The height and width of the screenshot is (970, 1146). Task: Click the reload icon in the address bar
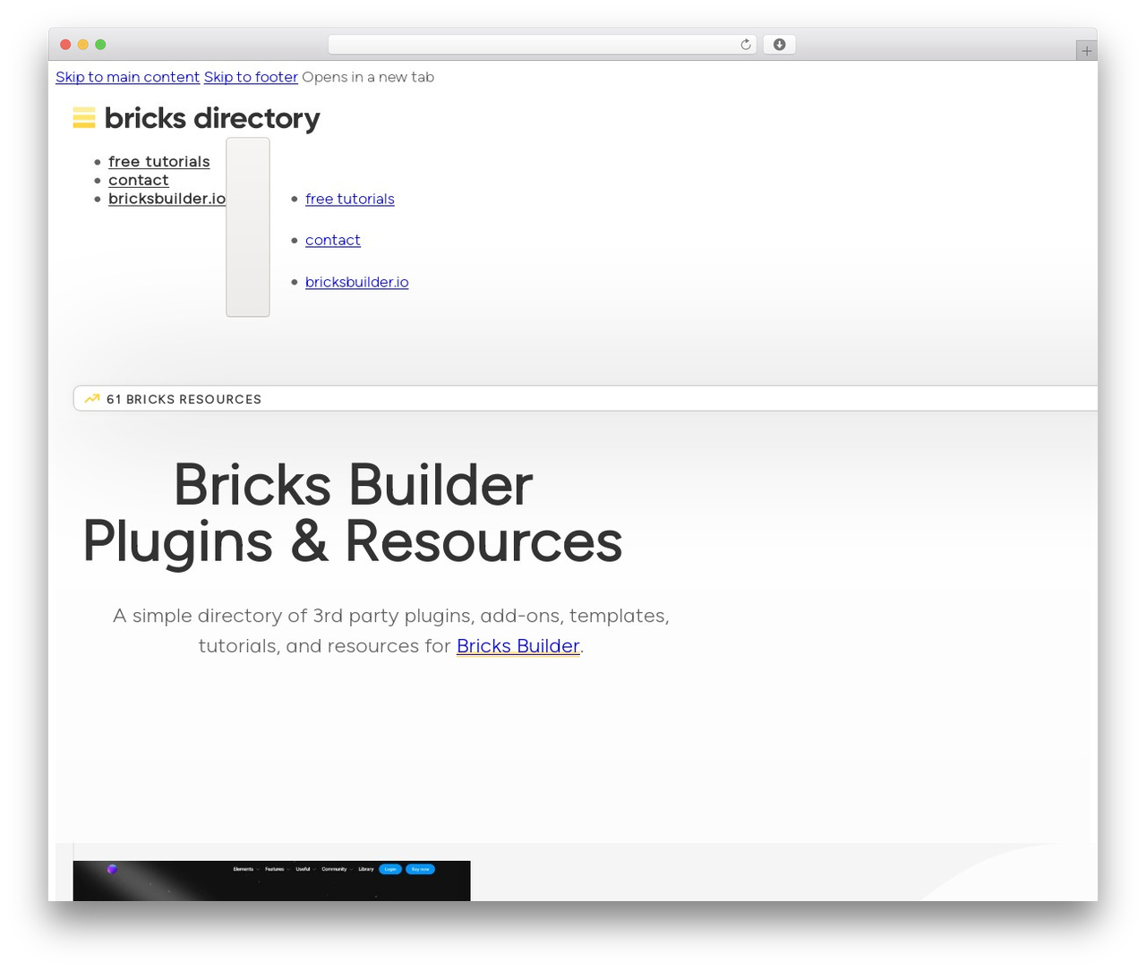coord(746,45)
